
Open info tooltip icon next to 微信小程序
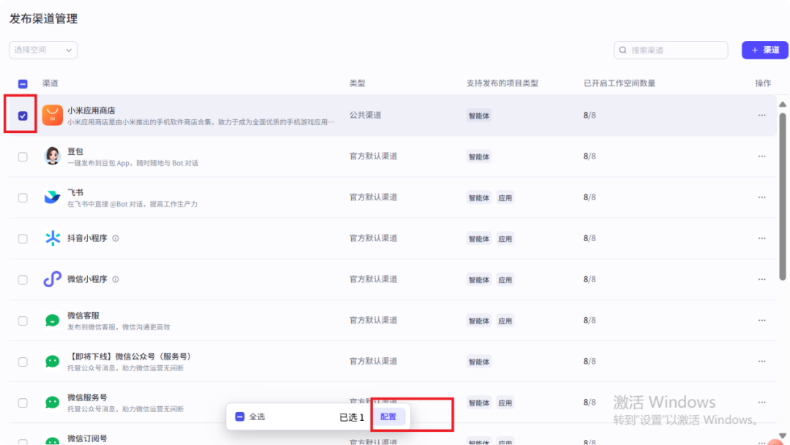point(116,279)
